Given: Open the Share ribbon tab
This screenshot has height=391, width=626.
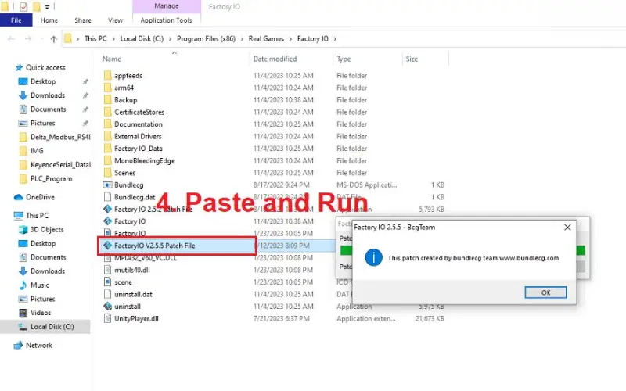Looking at the screenshot, I should [83, 20].
